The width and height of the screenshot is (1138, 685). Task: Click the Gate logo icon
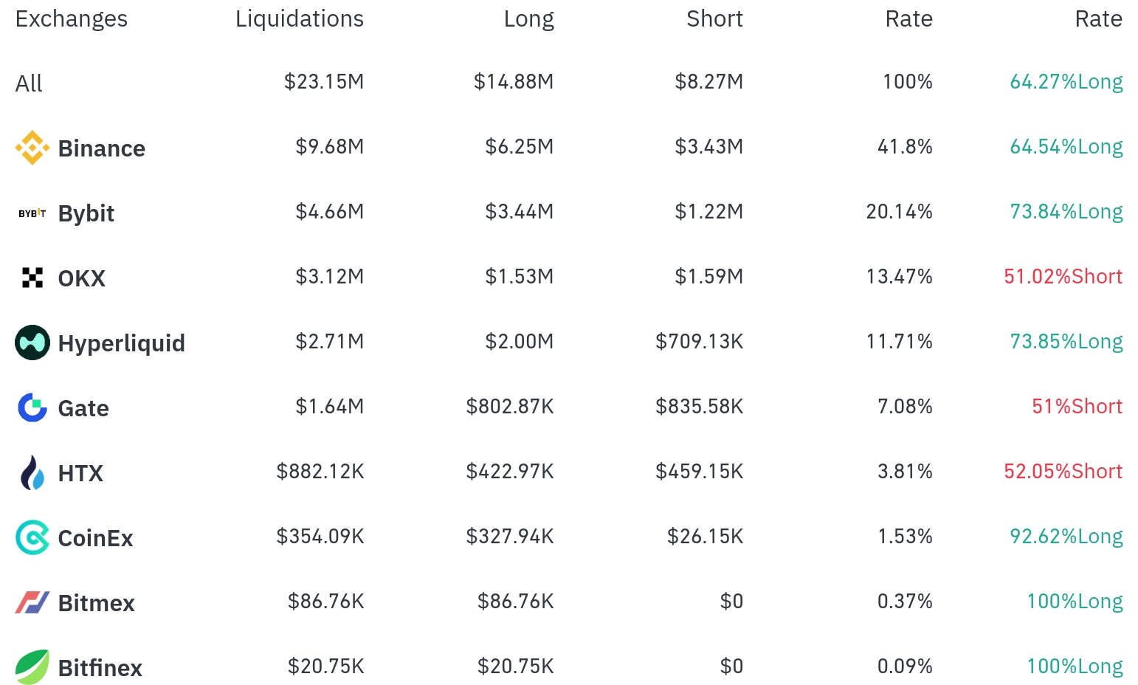[32, 407]
